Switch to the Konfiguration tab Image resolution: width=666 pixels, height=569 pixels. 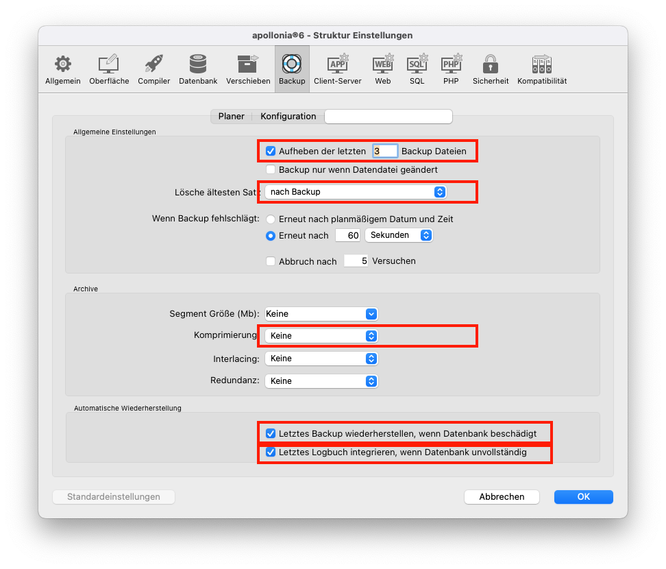coord(288,117)
